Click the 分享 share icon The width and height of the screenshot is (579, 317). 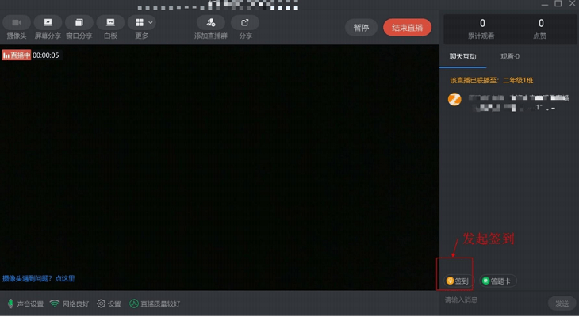[x=245, y=23]
